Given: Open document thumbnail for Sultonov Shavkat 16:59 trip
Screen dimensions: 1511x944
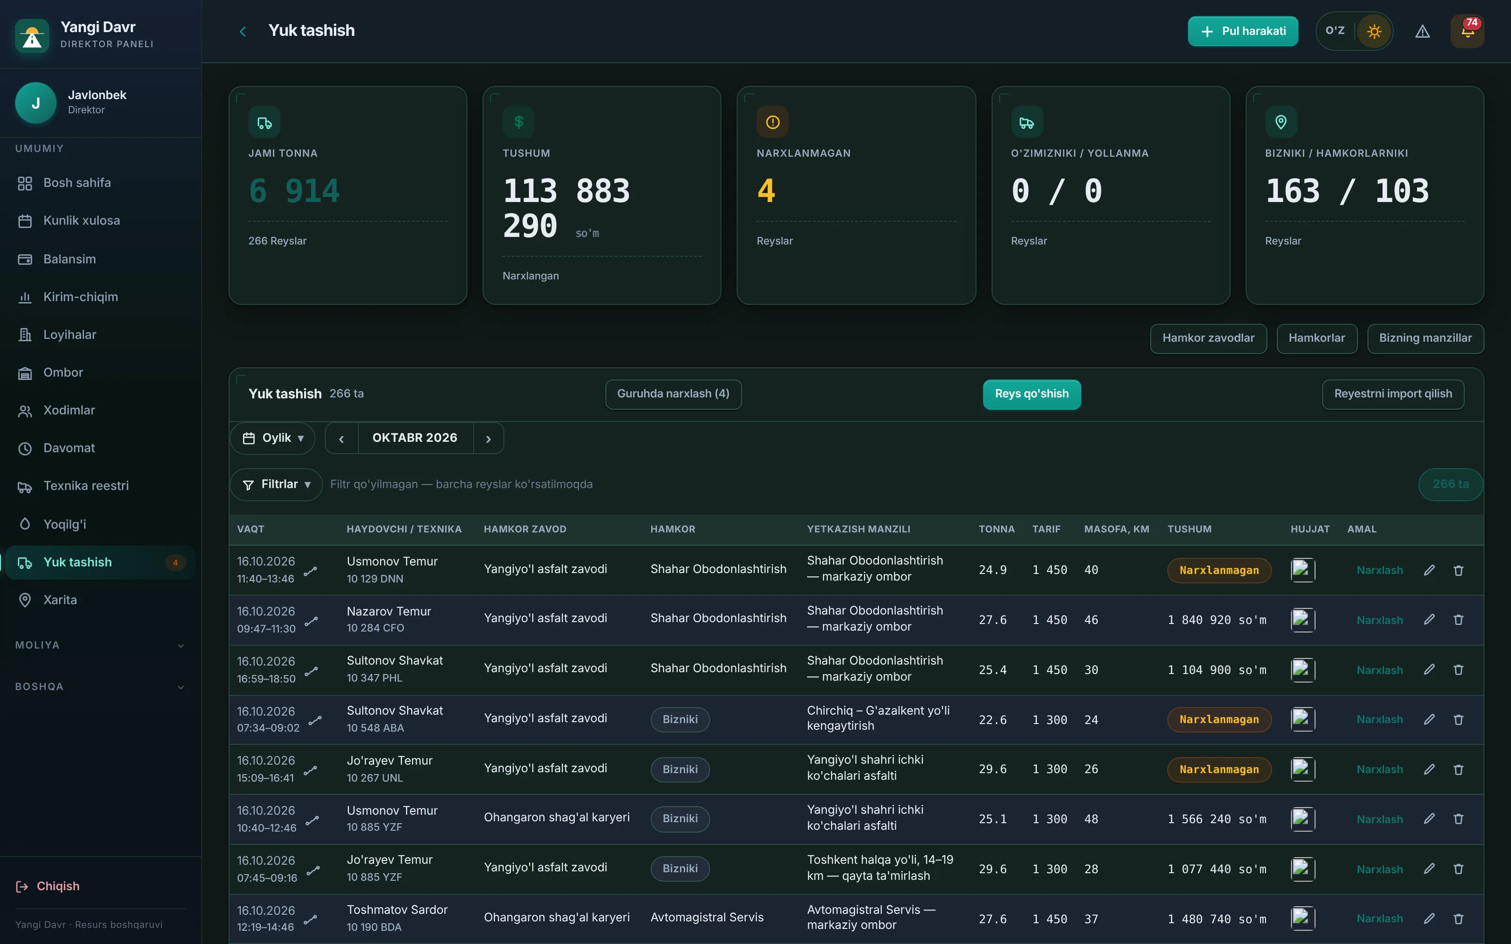Looking at the screenshot, I should click(x=1303, y=670).
